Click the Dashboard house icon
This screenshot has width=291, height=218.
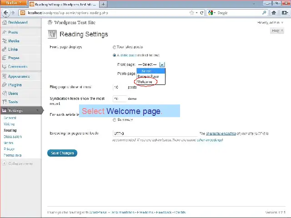[4, 22]
